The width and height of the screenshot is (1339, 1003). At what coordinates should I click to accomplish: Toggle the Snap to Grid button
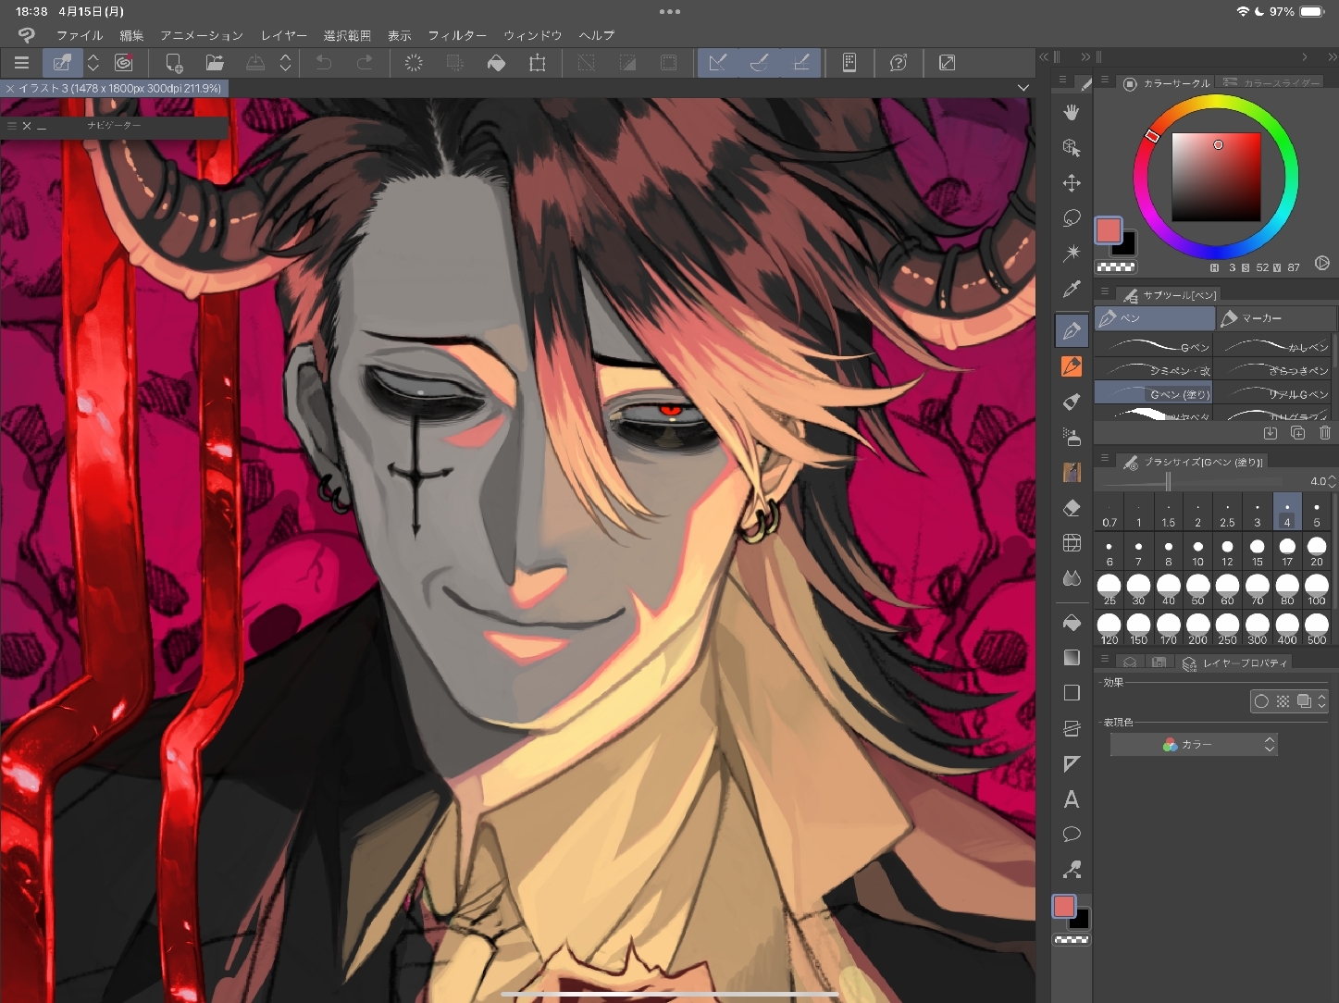800,63
